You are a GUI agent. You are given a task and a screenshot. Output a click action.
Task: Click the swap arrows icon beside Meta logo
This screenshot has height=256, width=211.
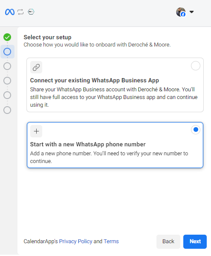20,12
